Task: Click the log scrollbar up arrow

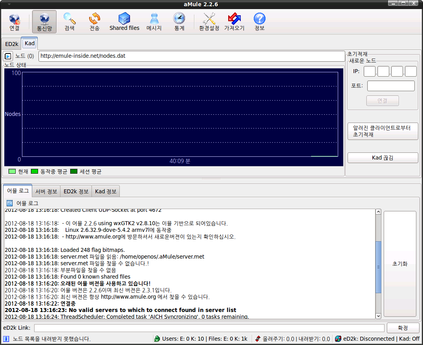Action: (378, 212)
